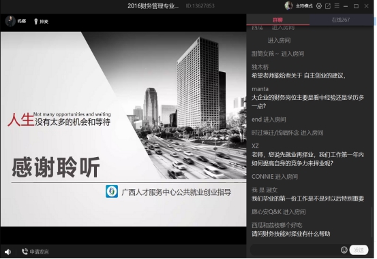The image size is (377, 259).
Task: Click the 感谢聆听 presentation slide
Action: [123, 129]
